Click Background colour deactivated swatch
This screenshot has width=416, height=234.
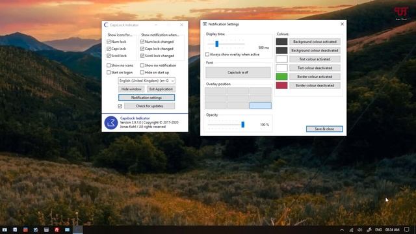pos(281,51)
